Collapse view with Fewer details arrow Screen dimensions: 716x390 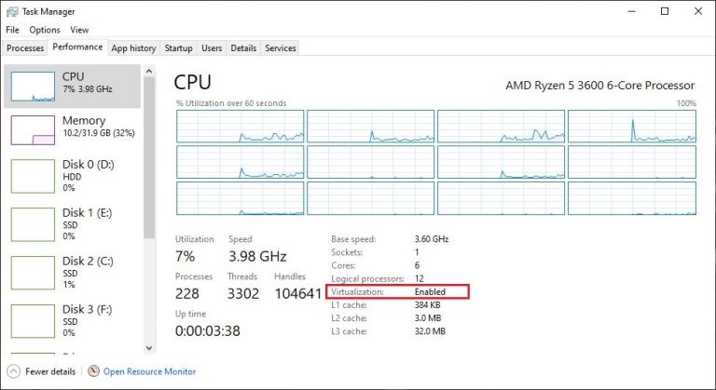click(12, 371)
